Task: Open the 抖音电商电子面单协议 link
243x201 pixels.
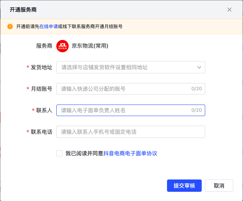Action: 130,153
